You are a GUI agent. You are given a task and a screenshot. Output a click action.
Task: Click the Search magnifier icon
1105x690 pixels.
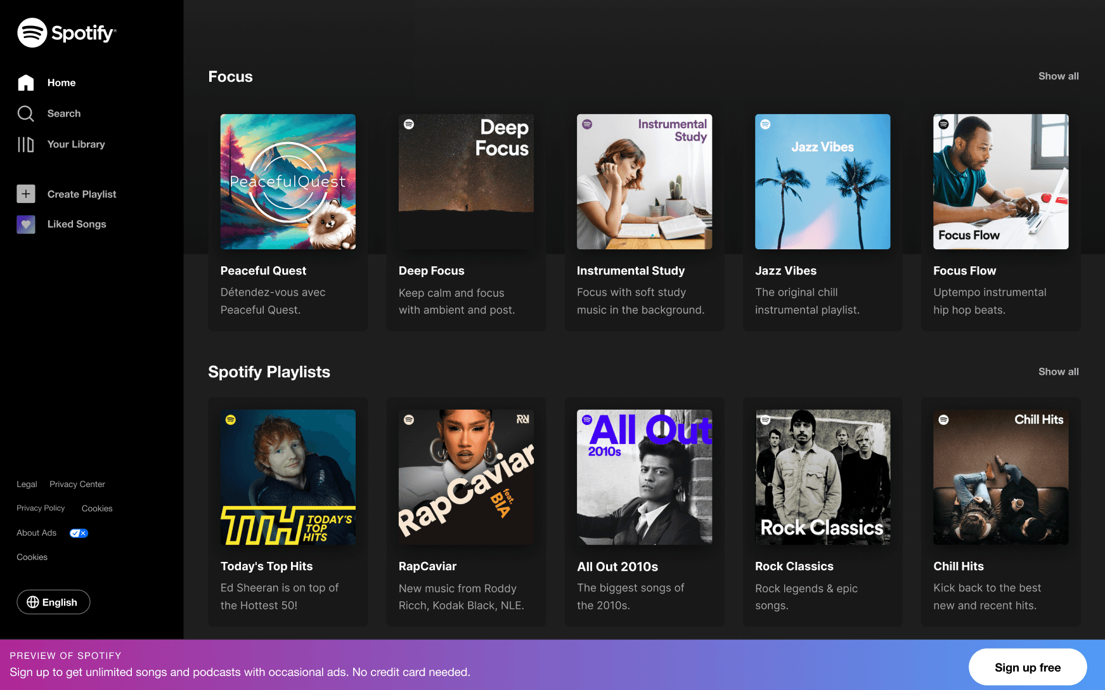tap(26, 114)
